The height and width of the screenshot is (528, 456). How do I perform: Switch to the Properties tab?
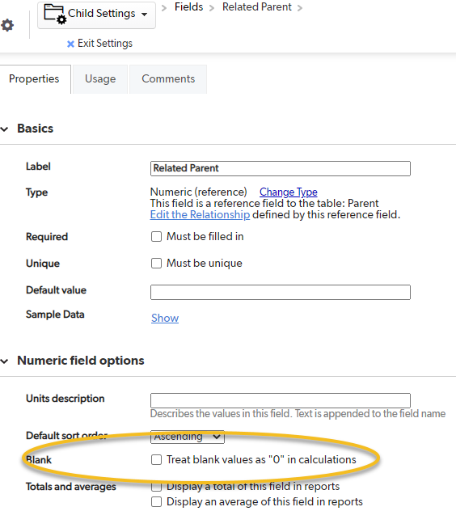tap(35, 78)
